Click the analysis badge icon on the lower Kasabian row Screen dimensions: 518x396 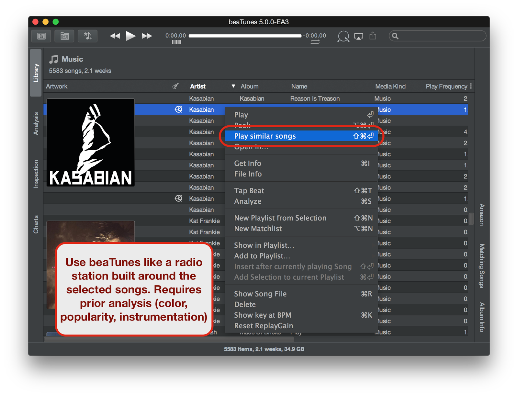click(x=178, y=198)
